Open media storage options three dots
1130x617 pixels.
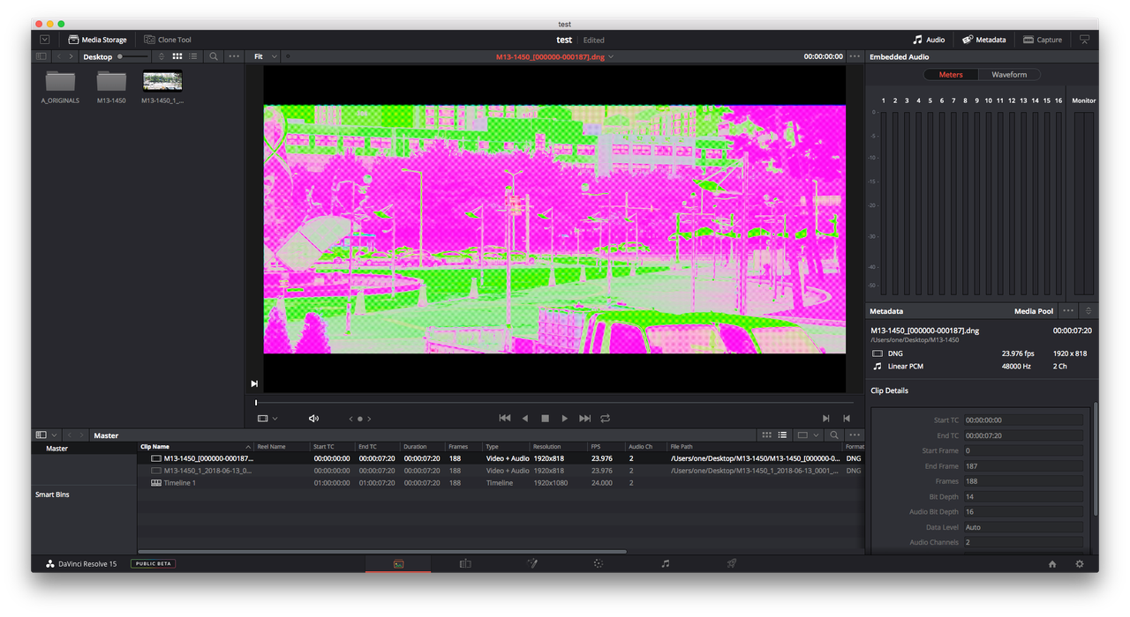tap(234, 56)
